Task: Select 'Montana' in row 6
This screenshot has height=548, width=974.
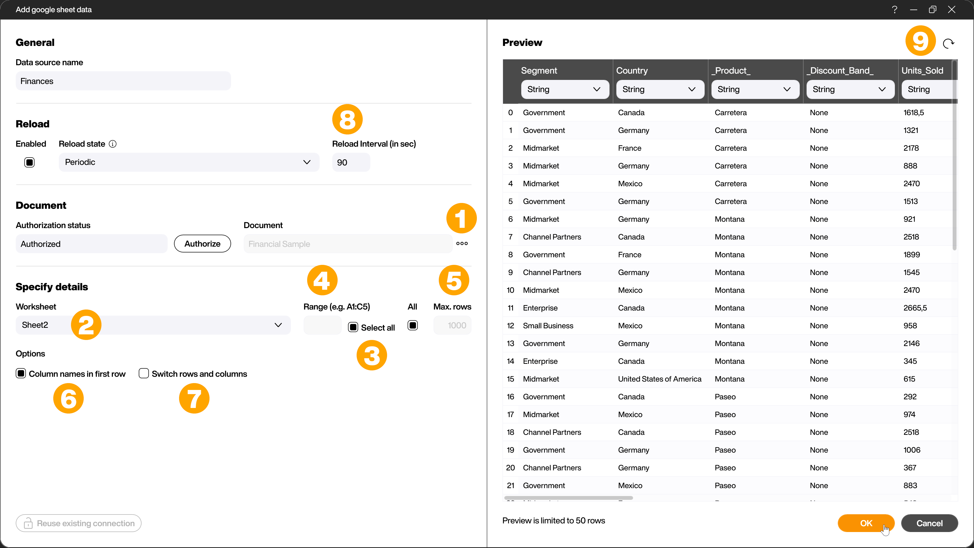Action: pos(729,219)
